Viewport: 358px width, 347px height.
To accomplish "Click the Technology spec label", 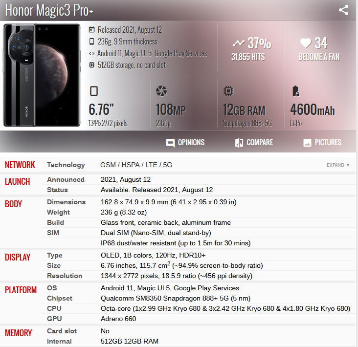I will (66, 165).
